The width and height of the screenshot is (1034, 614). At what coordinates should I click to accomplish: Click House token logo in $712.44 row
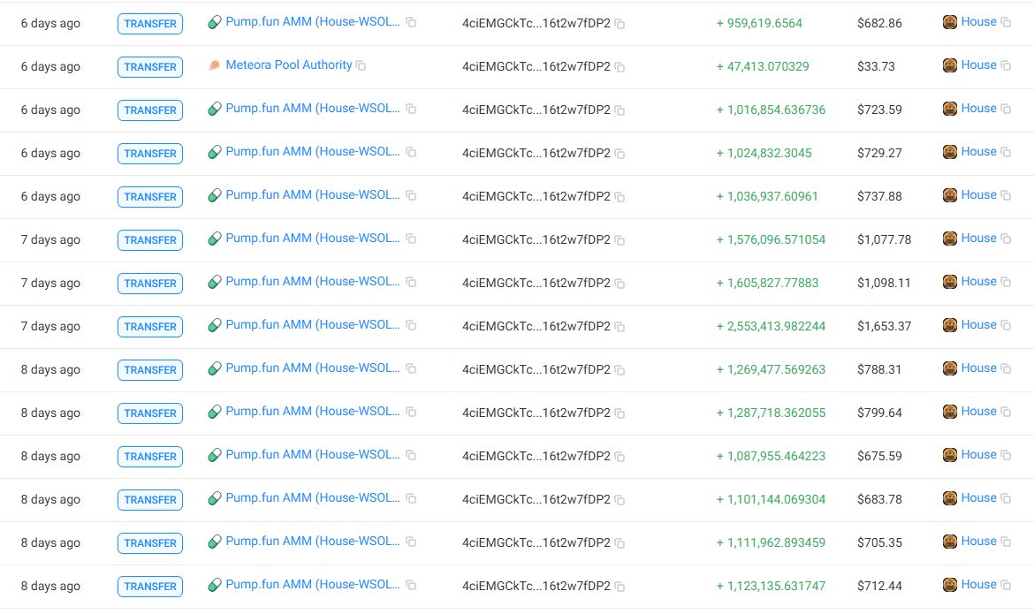click(x=949, y=585)
